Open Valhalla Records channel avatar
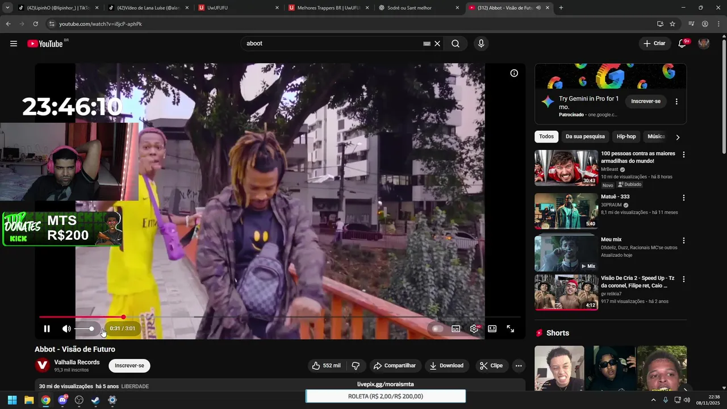727x409 pixels. pos(43,366)
